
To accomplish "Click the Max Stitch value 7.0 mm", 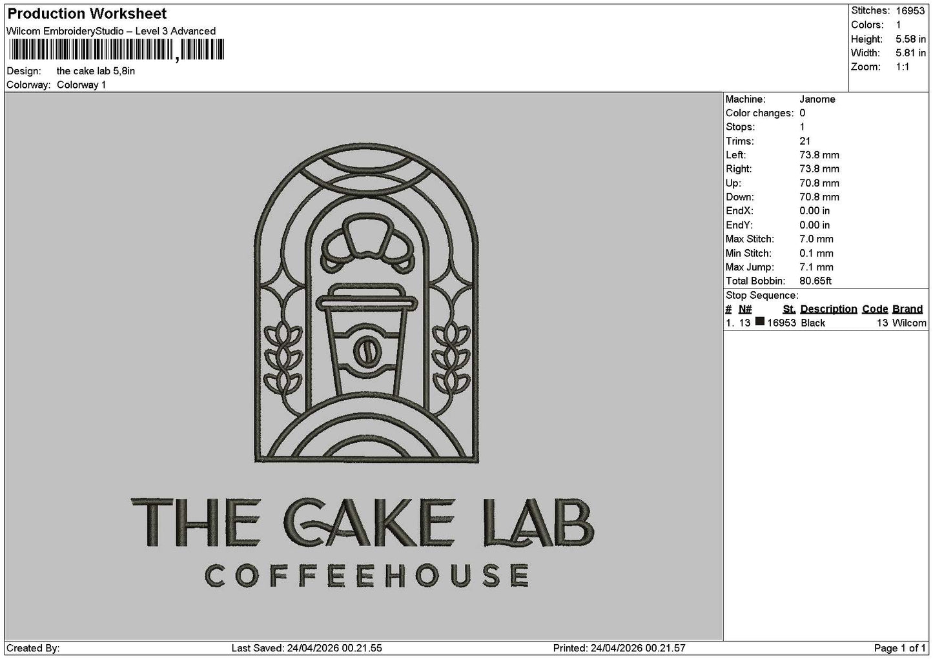I will [817, 239].
